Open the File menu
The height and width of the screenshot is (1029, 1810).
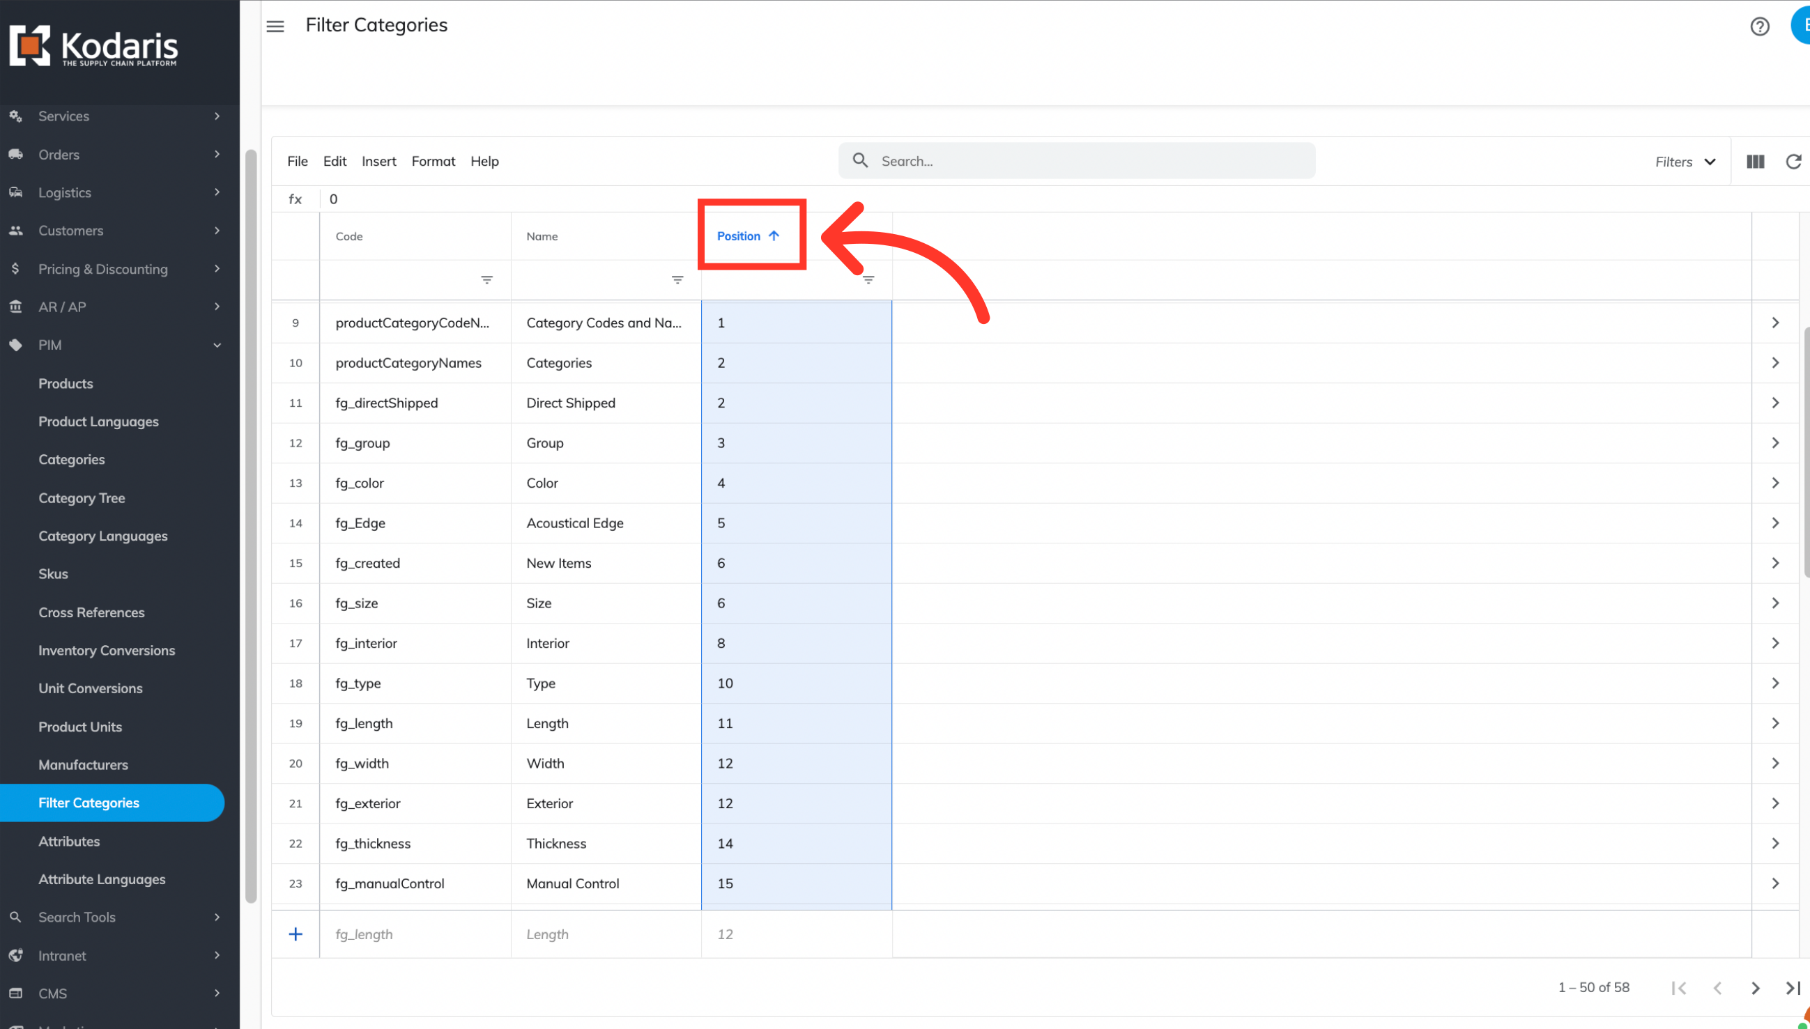point(297,161)
